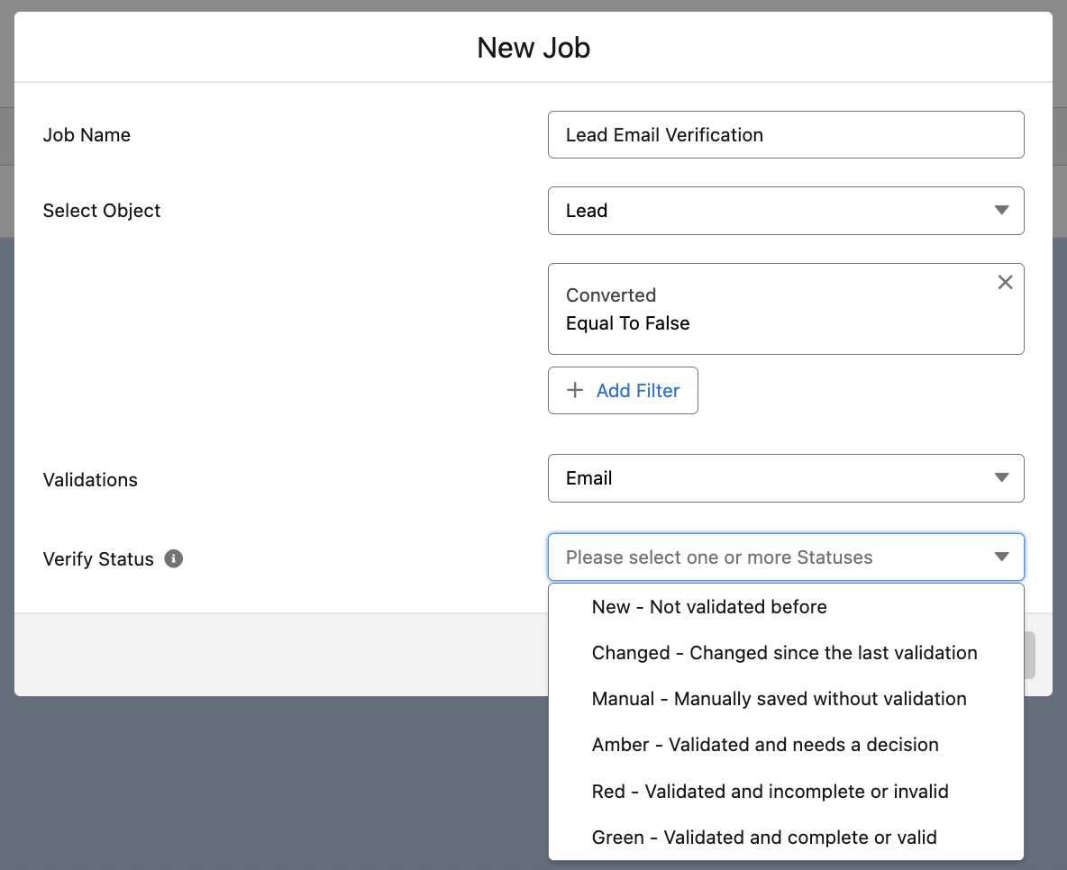Choose Changed since the last validation status

(784, 653)
